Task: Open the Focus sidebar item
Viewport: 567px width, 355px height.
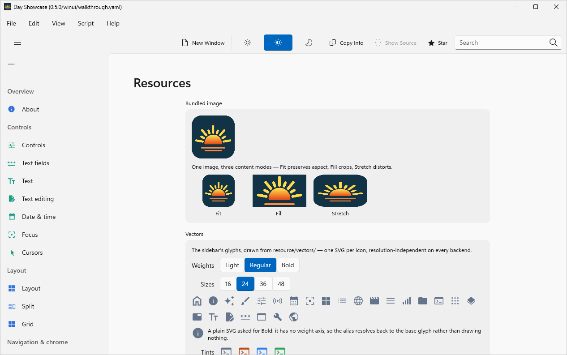Action: pos(54,235)
